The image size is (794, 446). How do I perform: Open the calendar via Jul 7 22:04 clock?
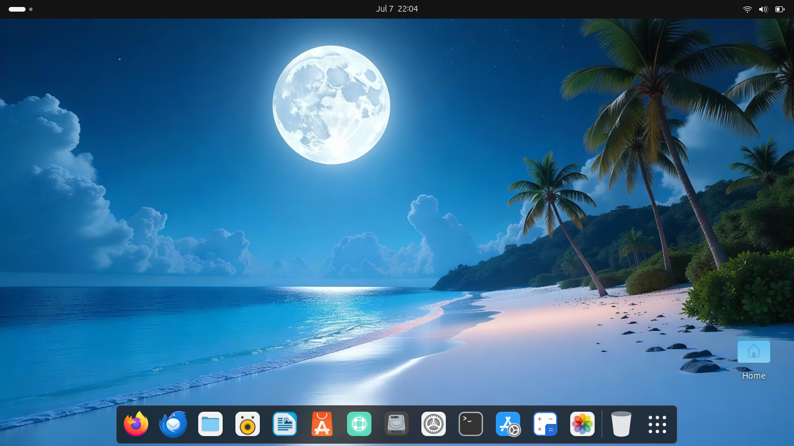coord(397,9)
